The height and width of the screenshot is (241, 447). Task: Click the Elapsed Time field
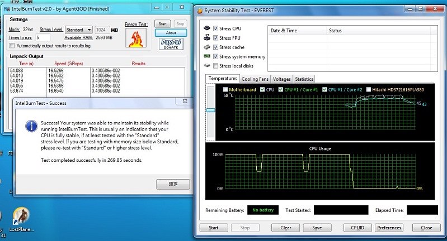[x=422, y=210]
